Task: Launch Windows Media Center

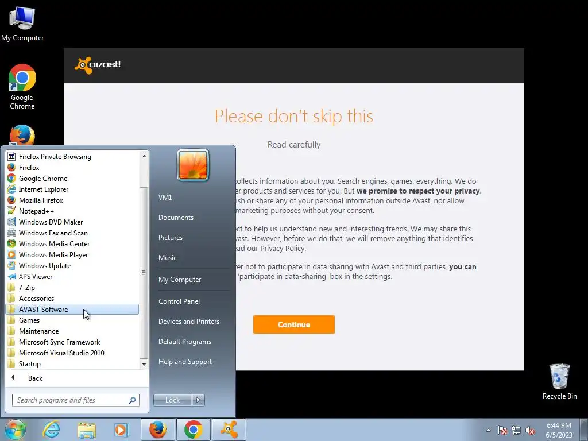Action: (72, 243)
